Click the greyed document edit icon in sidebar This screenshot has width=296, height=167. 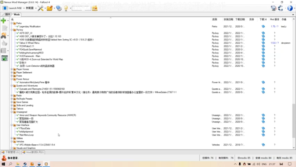[4, 28]
